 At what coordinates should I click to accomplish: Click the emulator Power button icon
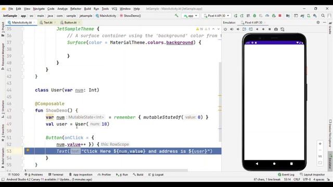[225, 29]
